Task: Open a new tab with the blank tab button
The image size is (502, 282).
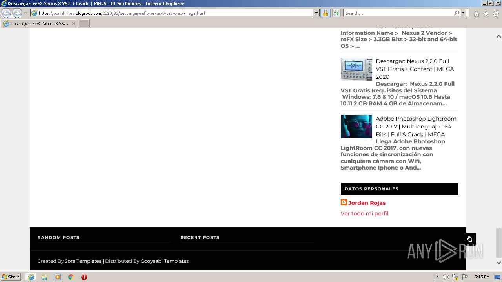Action: coord(84,23)
